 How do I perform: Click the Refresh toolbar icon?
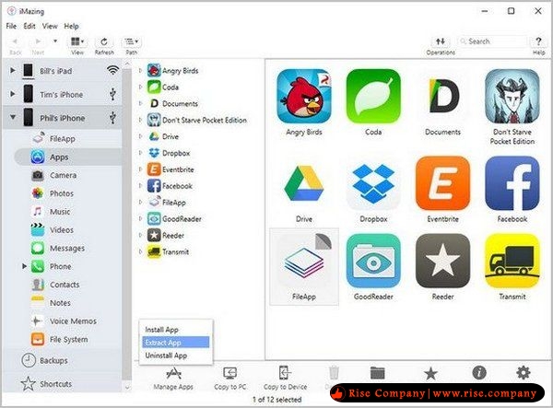tap(104, 42)
